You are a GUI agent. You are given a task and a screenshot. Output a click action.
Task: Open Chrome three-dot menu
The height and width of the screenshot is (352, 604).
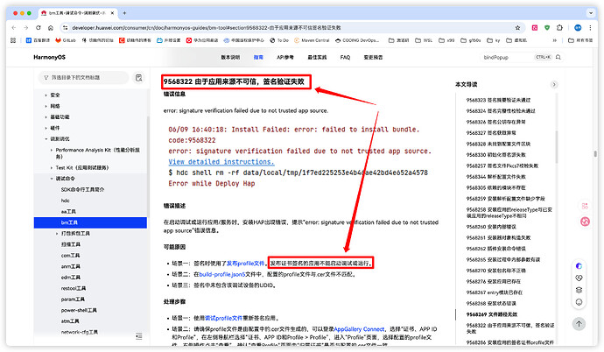coord(590,28)
